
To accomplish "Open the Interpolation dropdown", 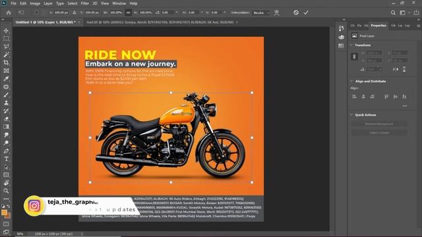I will 261,13.
